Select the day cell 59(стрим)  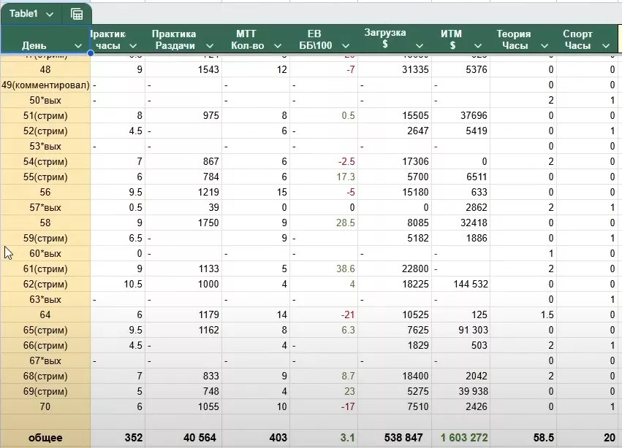[45, 238]
